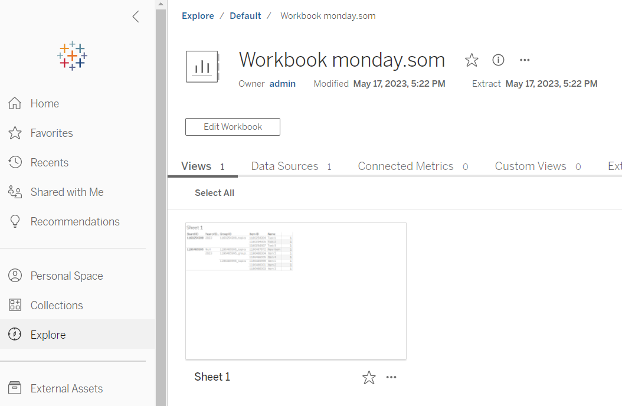Viewport: 622px width, 406px height.
Task: Favorite the workbook with the star by its title
Action: tap(472, 60)
